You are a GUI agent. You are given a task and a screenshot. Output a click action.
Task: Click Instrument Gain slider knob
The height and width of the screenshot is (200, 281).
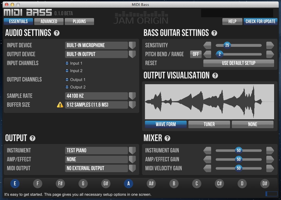coord(238,150)
